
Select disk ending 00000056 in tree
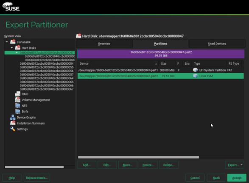coord(47,71)
